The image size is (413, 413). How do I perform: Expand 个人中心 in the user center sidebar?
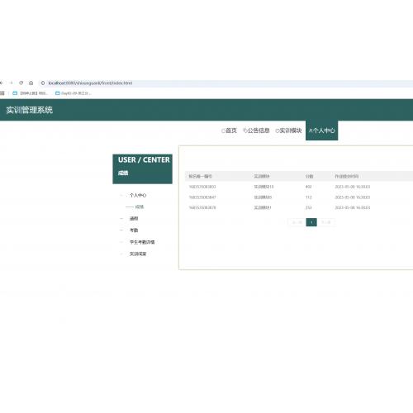click(138, 195)
